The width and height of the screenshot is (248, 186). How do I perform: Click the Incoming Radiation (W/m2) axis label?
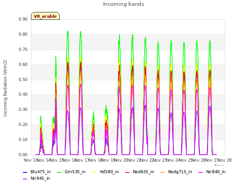(5, 88)
